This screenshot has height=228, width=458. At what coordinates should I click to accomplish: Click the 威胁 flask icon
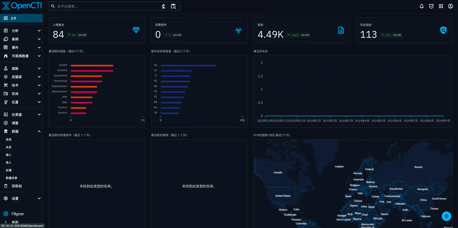click(6, 69)
